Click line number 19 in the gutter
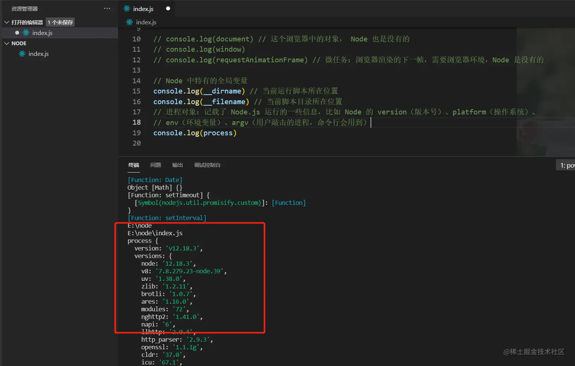Viewport: 575px width, 366px height. pyautogui.click(x=136, y=133)
